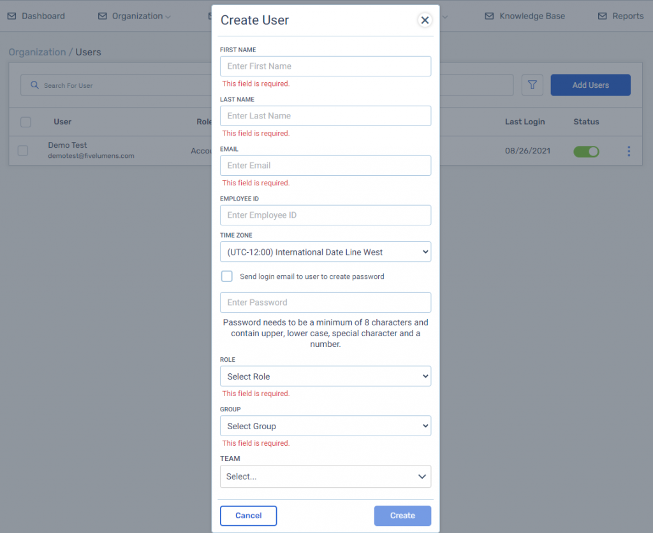Click the Knowledge Base envelope icon
Viewport: 653px width, 533px height.
click(489, 16)
